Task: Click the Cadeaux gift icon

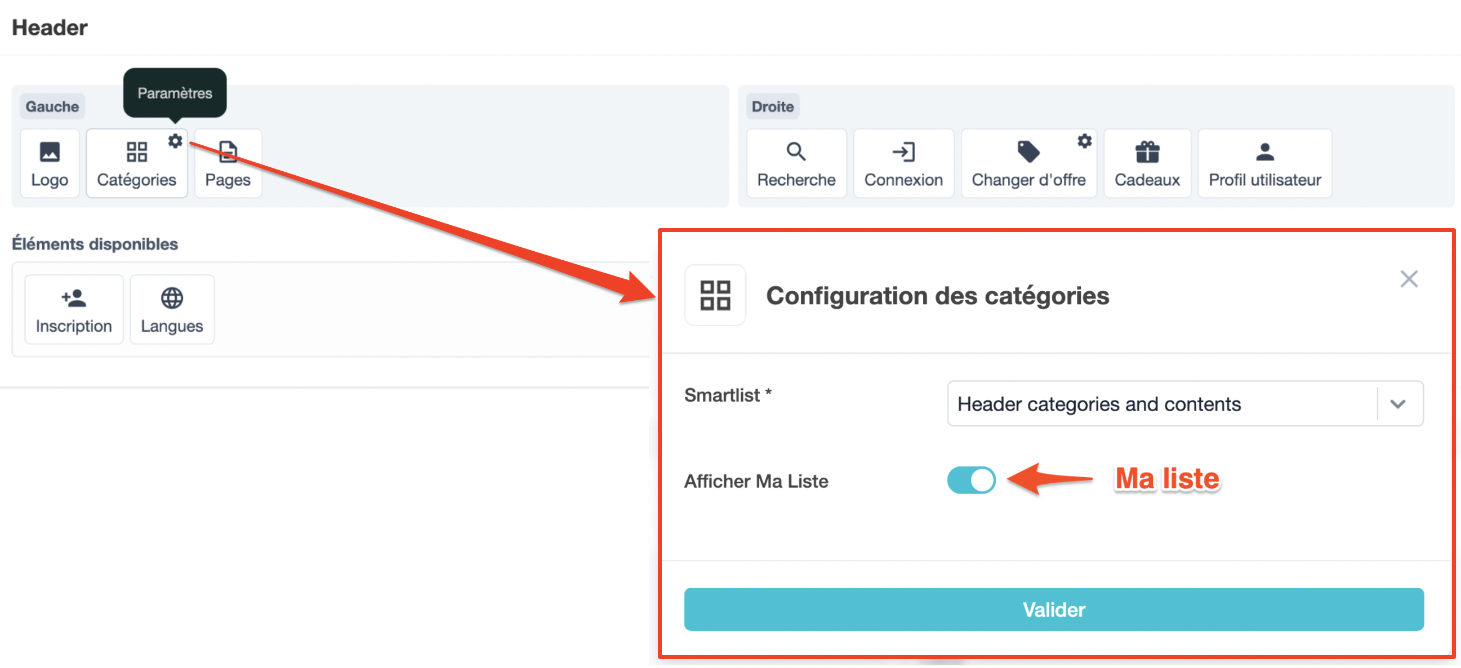Action: tap(1147, 152)
